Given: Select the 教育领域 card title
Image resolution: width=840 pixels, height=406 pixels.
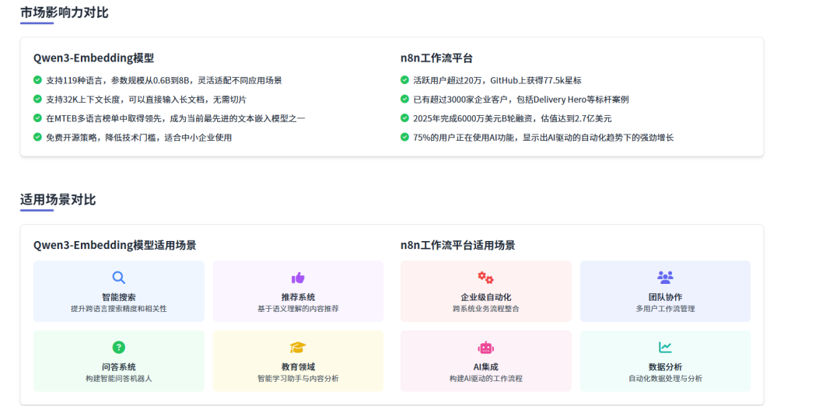Looking at the screenshot, I should pos(298,367).
